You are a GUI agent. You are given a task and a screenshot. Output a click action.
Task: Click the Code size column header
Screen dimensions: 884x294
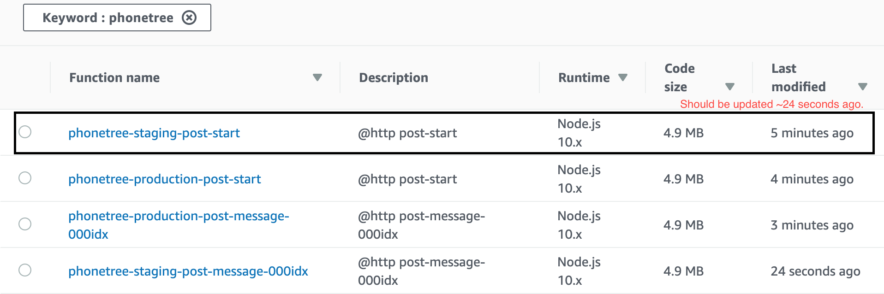click(680, 77)
